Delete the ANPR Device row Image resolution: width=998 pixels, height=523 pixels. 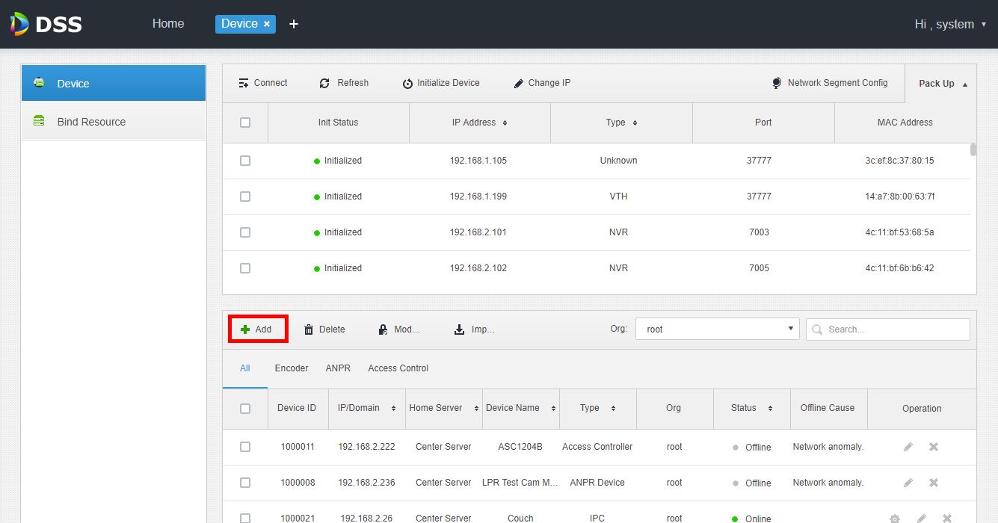coord(934,483)
